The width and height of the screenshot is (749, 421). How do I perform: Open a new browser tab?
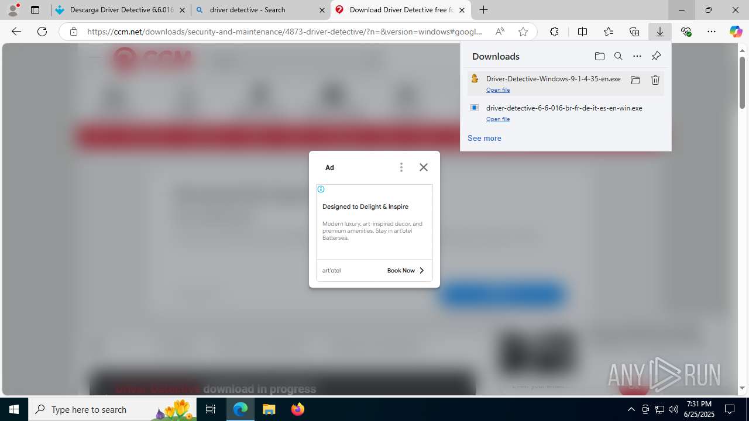coord(483,10)
